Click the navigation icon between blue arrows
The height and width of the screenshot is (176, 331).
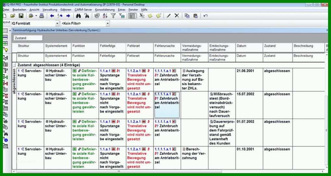coord(60,16)
